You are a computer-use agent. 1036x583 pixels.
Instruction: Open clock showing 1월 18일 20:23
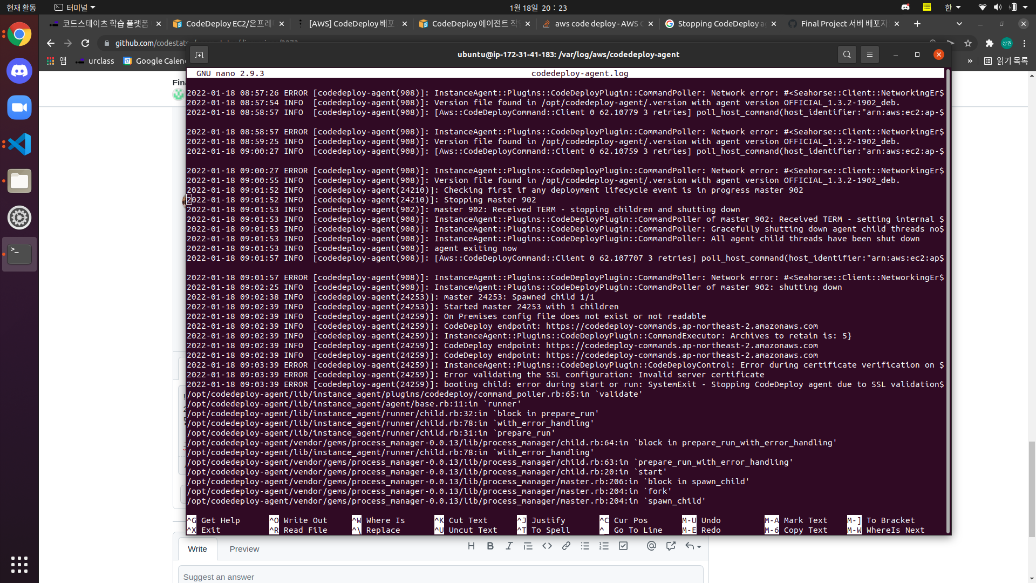tap(538, 8)
